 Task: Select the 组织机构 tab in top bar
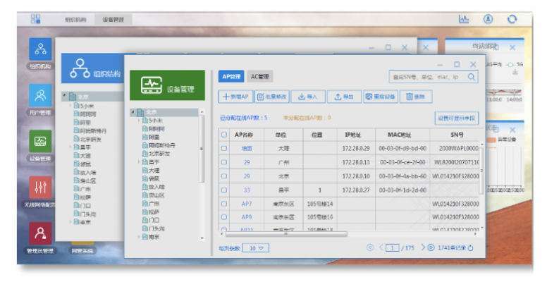pos(74,20)
